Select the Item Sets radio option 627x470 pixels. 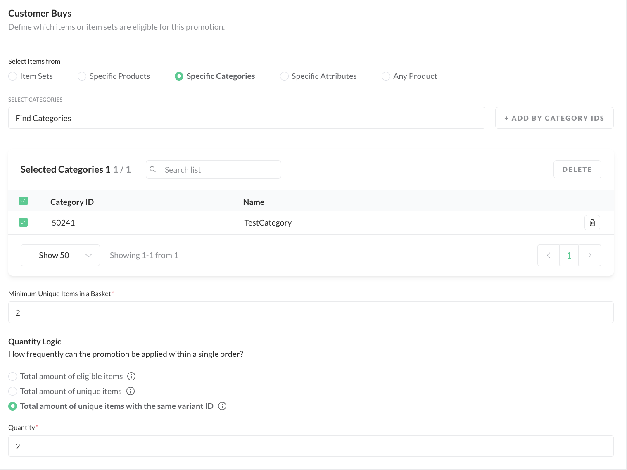pos(13,76)
